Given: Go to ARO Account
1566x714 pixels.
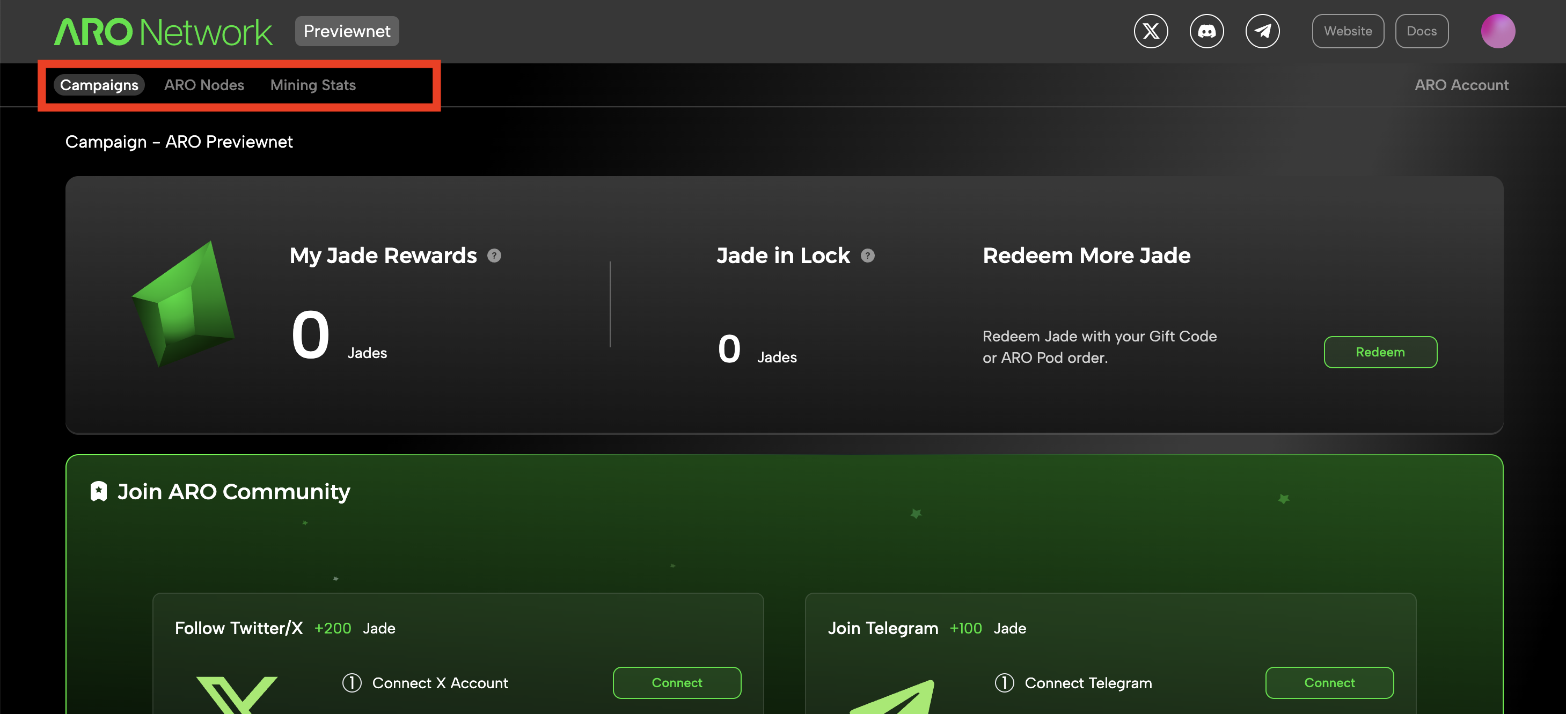Looking at the screenshot, I should tap(1461, 85).
